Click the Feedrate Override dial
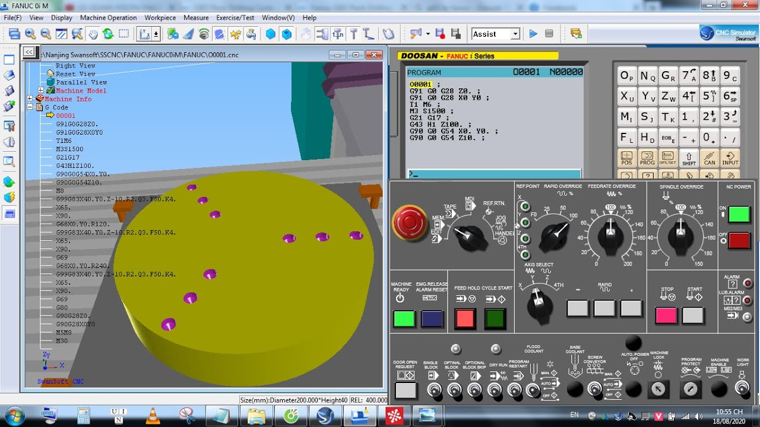The height and width of the screenshot is (427, 760). [610, 236]
